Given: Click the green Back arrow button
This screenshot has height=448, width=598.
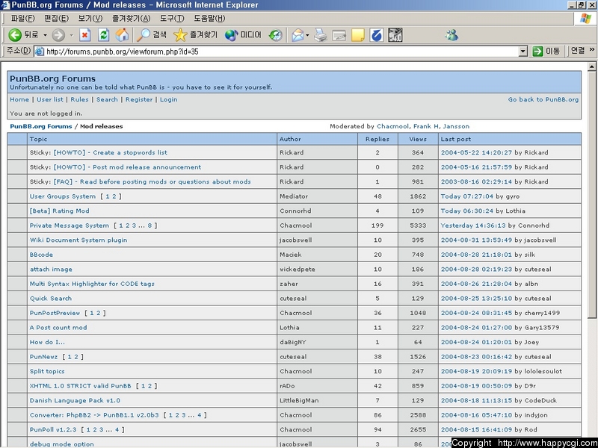Looking at the screenshot, I should 15,35.
